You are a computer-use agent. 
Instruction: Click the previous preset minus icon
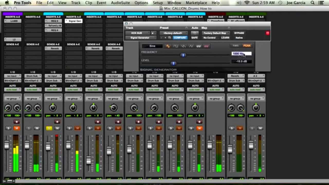(161, 38)
